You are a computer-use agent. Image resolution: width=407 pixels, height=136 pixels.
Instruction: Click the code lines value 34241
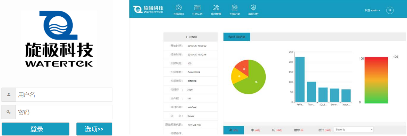[x=190, y=90]
